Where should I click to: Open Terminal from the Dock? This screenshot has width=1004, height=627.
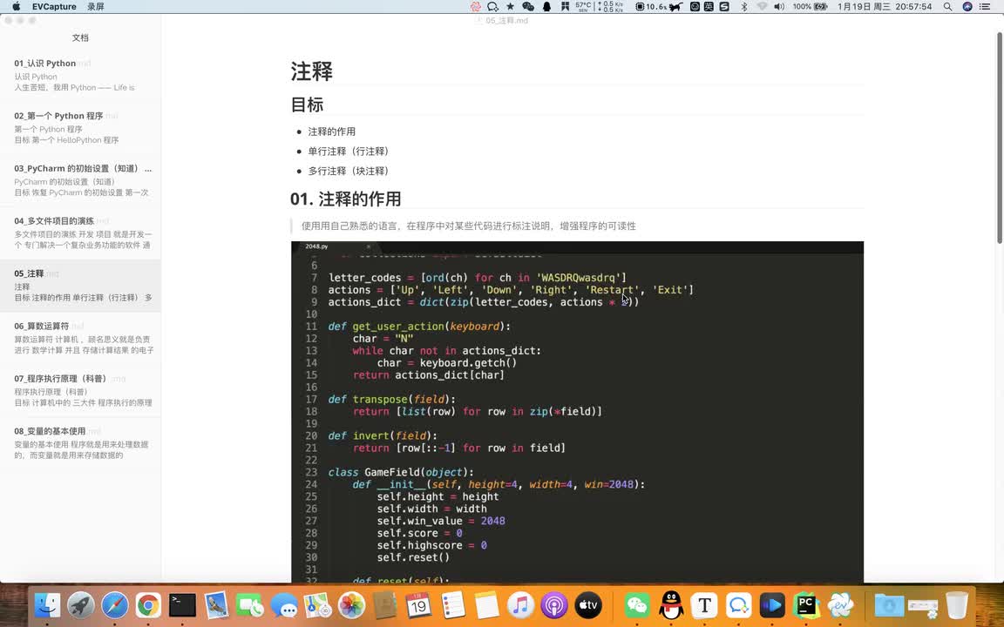(x=182, y=604)
